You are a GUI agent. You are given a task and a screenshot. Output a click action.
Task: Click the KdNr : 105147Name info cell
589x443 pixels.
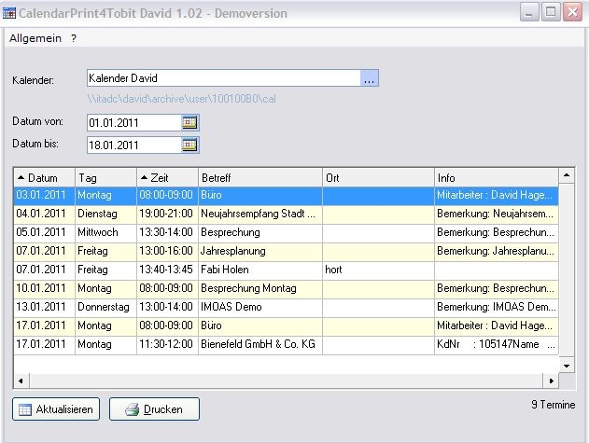pyautogui.click(x=497, y=344)
